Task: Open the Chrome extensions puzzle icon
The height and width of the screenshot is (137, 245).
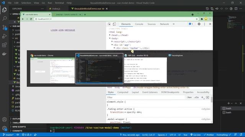Action: (202, 19)
